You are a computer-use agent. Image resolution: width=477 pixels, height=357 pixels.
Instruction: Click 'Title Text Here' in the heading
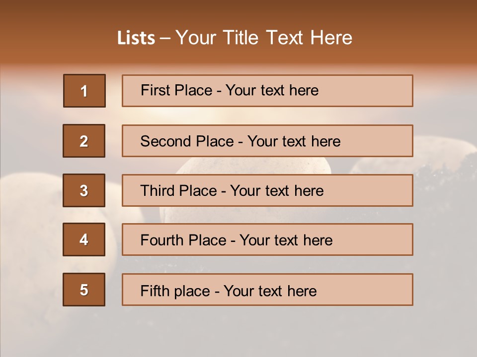click(288, 38)
